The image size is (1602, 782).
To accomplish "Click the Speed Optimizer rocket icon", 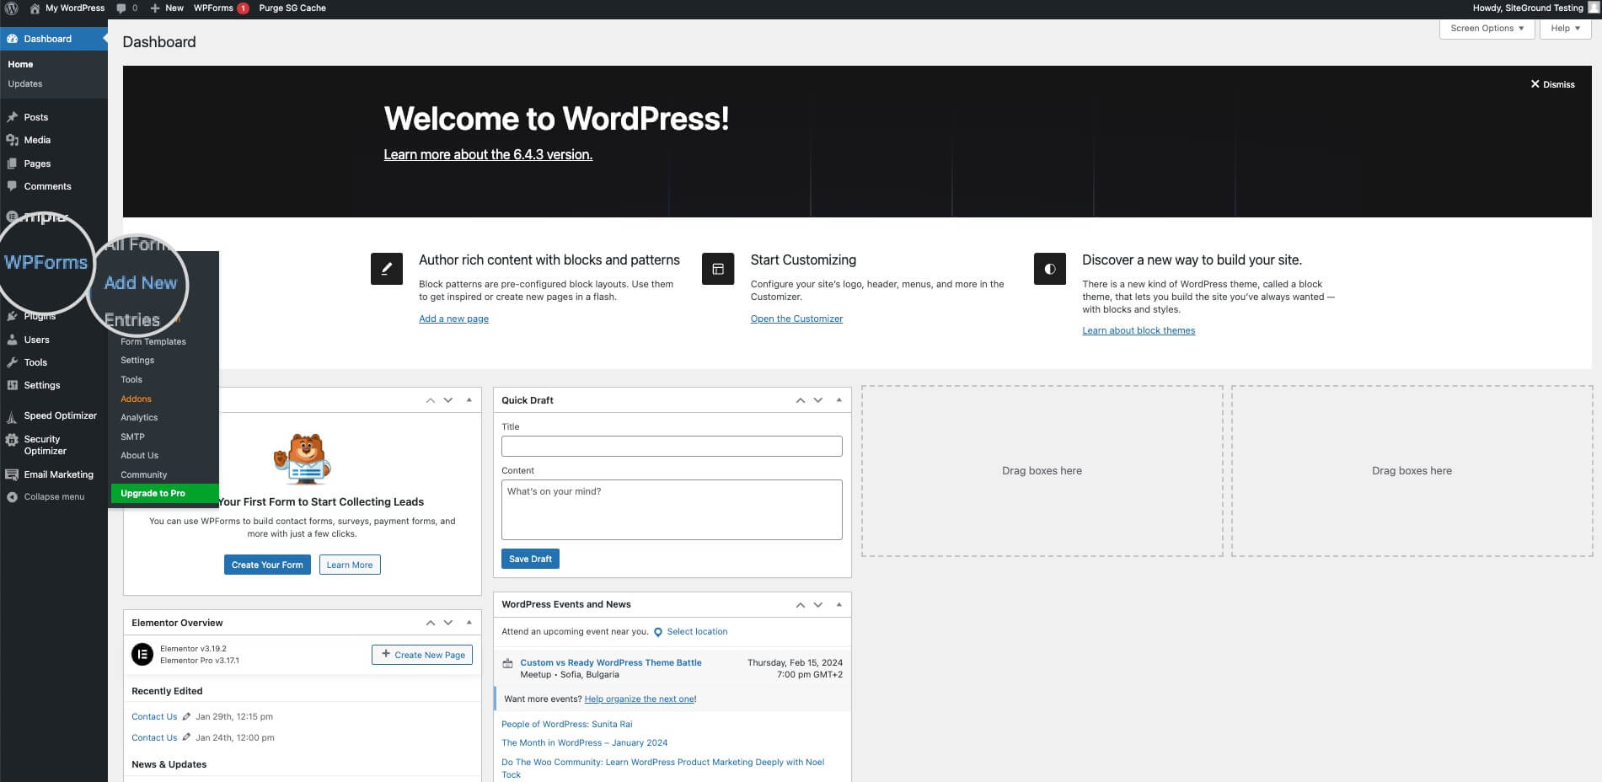I will (12, 416).
